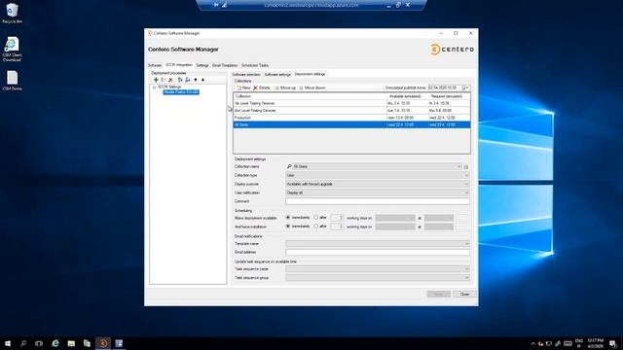This screenshot has width=623, height=350.
Task: Select after for Make deployment available
Action: 315,218
